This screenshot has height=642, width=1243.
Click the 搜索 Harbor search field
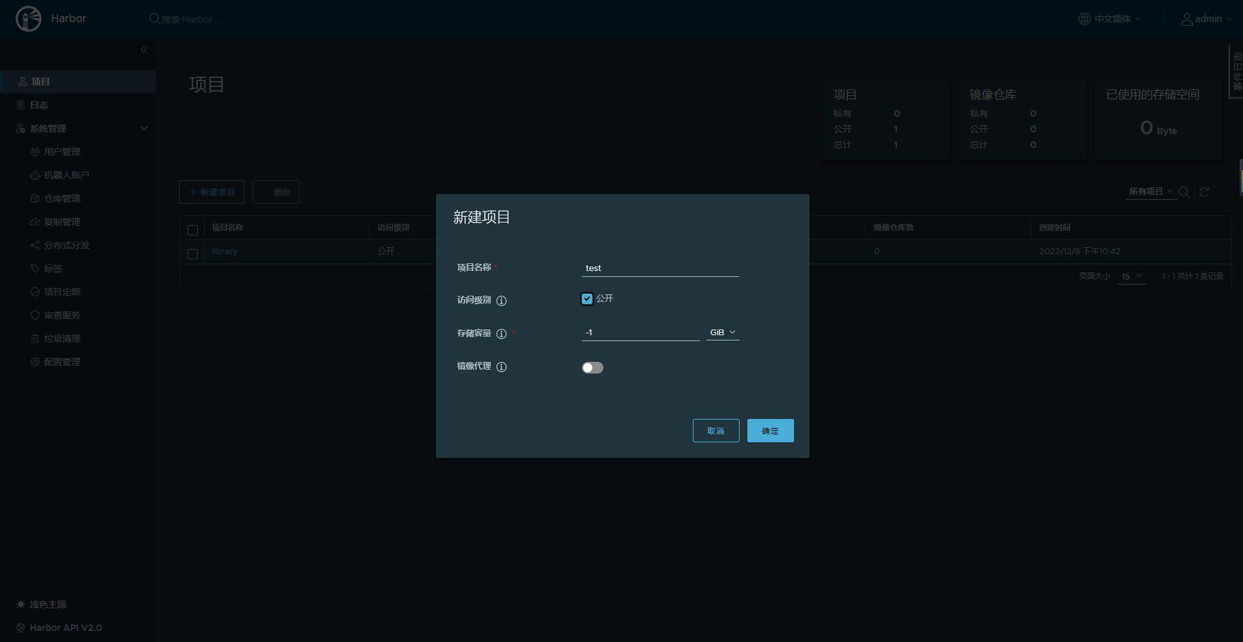(x=191, y=19)
